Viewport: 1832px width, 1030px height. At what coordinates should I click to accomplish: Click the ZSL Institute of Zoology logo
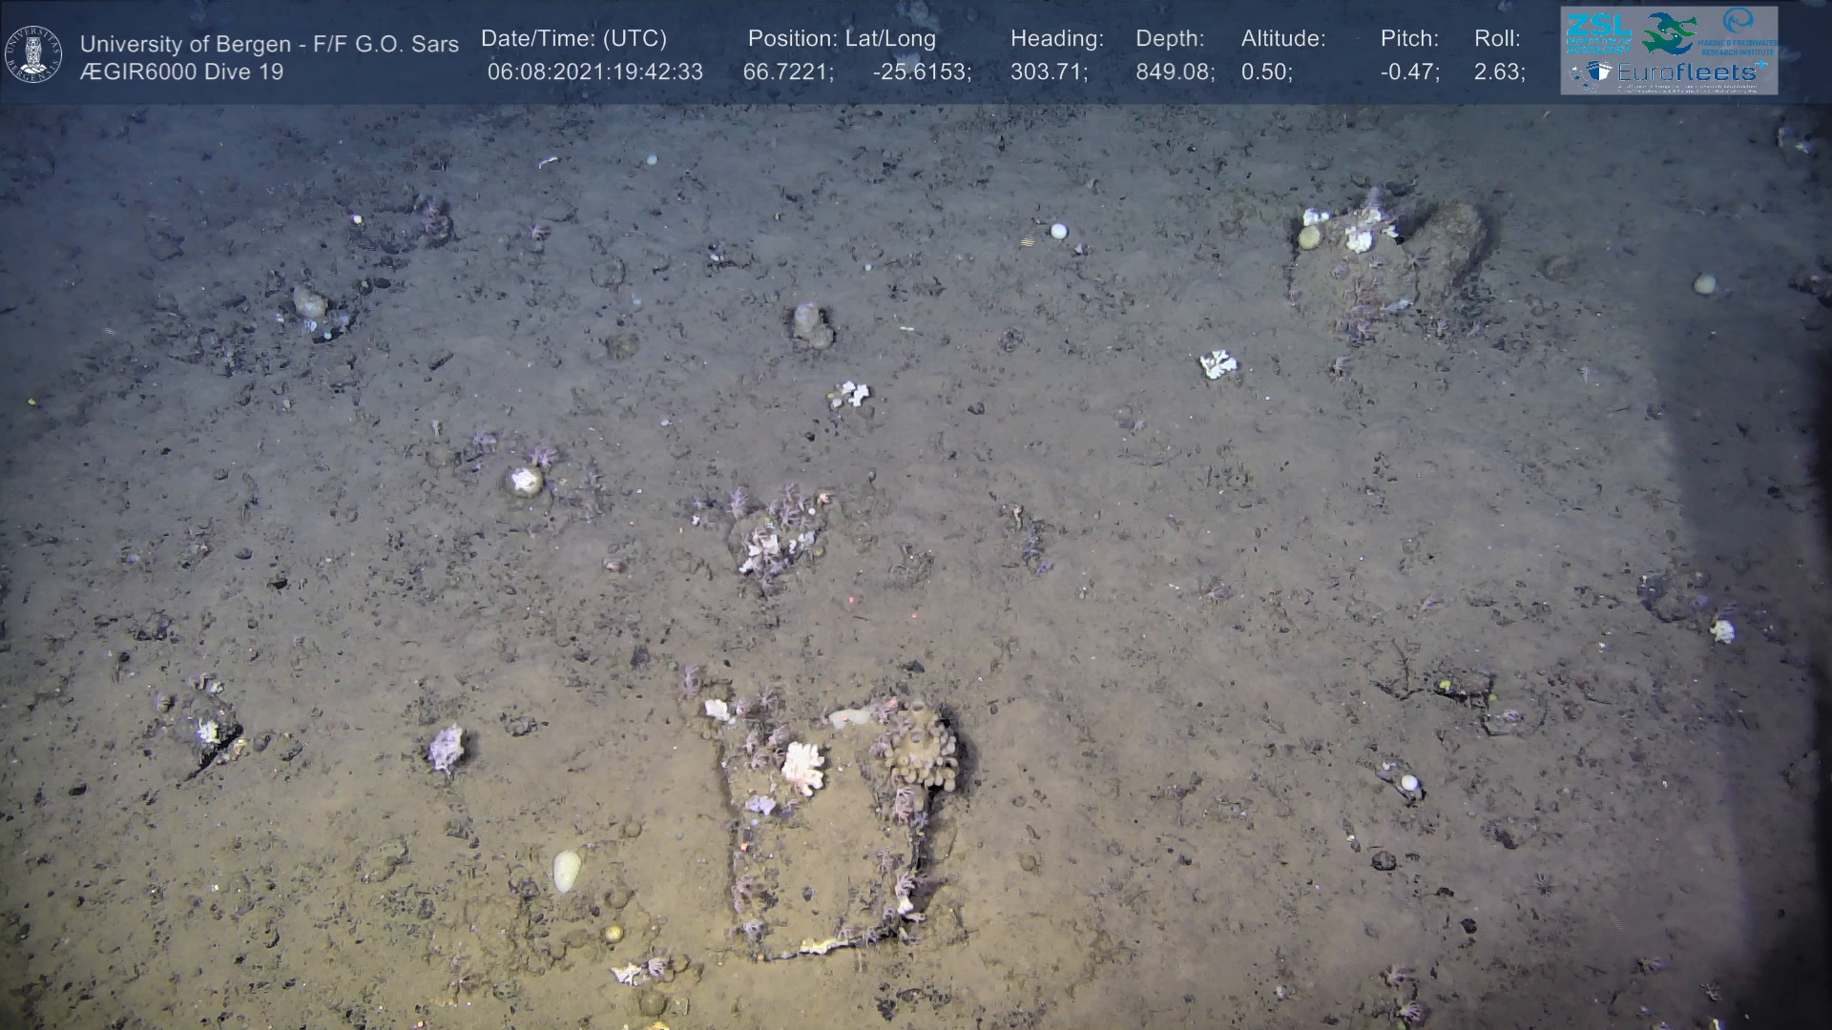click(1598, 32)
